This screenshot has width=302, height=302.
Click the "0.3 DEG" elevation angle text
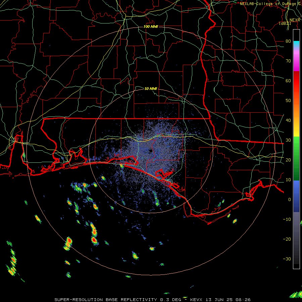170,300
